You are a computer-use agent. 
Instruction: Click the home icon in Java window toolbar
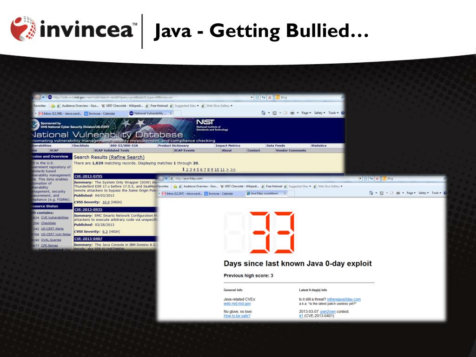pos(371,193)
